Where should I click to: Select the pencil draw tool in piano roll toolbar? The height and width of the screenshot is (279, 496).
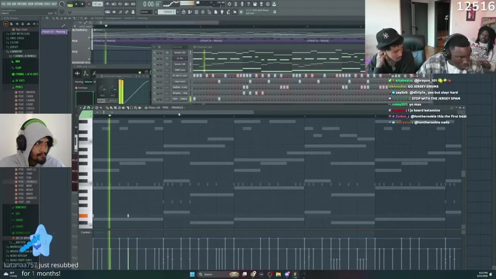(107, 108)
